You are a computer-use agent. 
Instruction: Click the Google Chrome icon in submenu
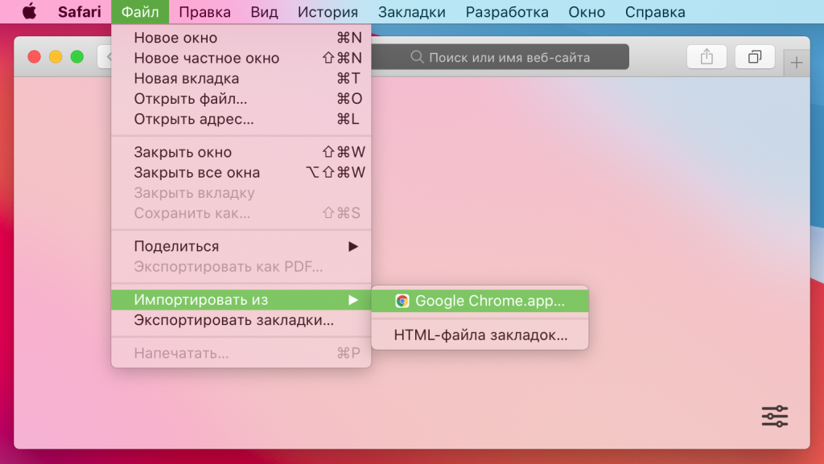coord(402,301)
